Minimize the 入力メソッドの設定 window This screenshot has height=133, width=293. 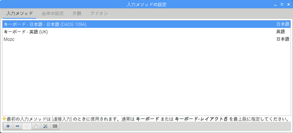click(x=275, y=5)
